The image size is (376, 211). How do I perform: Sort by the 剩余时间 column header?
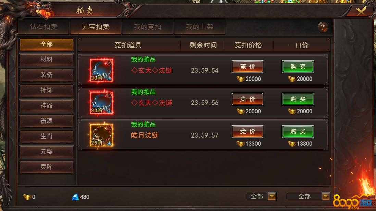point(203,45)
